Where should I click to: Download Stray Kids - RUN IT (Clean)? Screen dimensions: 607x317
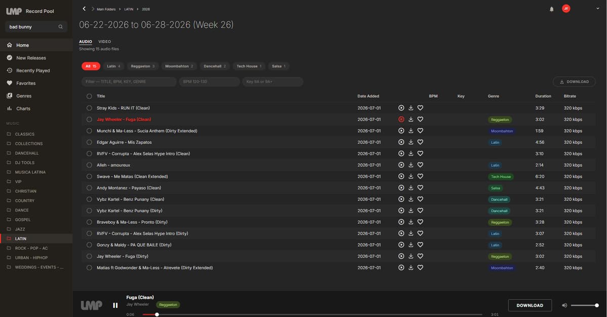[411, 108]
